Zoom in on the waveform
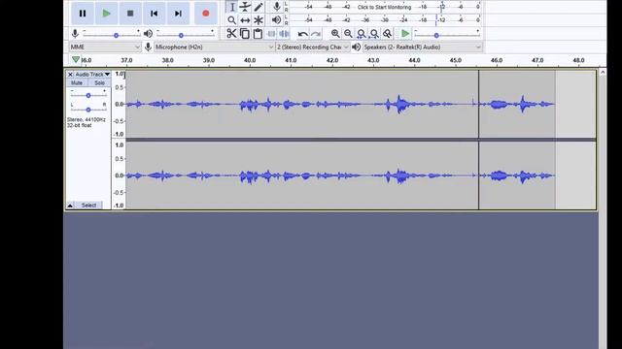Image resolution: width=622 pixels, height=349 pixels. [x=335, y=34]
